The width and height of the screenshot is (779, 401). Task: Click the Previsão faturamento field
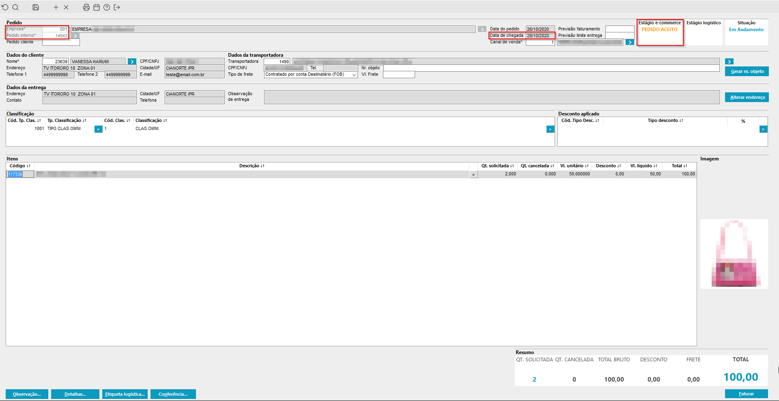tap(620, 29)
